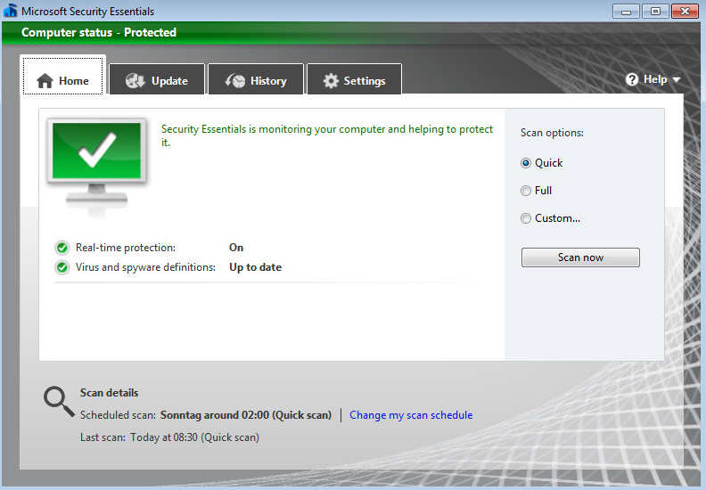Click the Real-time protection green check icon
This screenshot has height=490, width=706.
pos(62,248)
